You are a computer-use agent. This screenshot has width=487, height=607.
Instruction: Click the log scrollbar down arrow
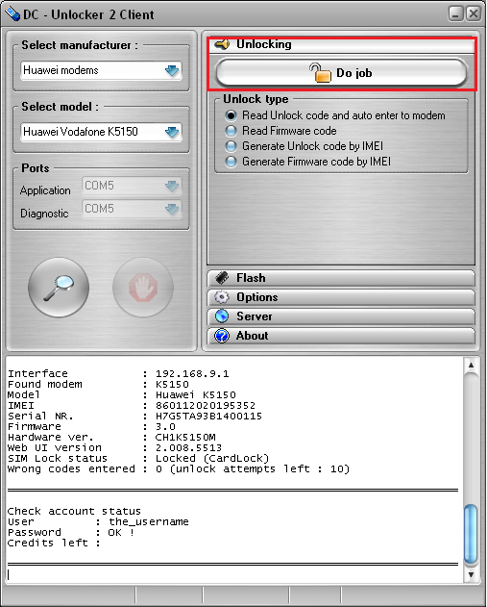click(x=471, y=574)
